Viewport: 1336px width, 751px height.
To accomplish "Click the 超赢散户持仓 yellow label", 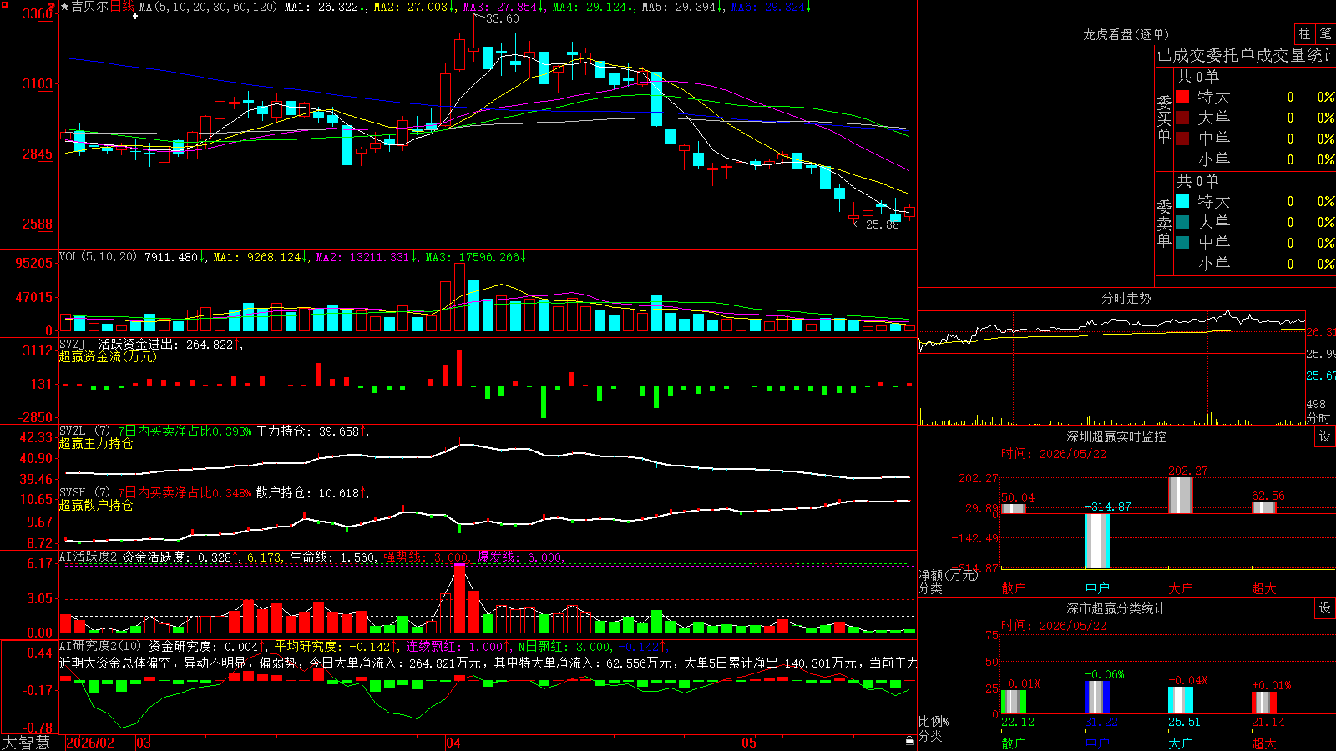I will 96,505.
